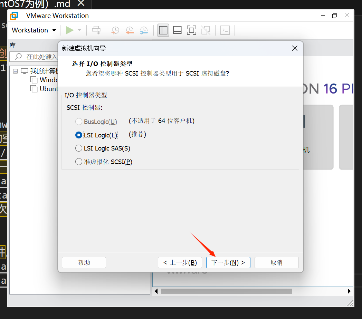This screenshot has width=362, height=319.
Task: Open the Workstation dropdown menu
Action: coord(34,30)
